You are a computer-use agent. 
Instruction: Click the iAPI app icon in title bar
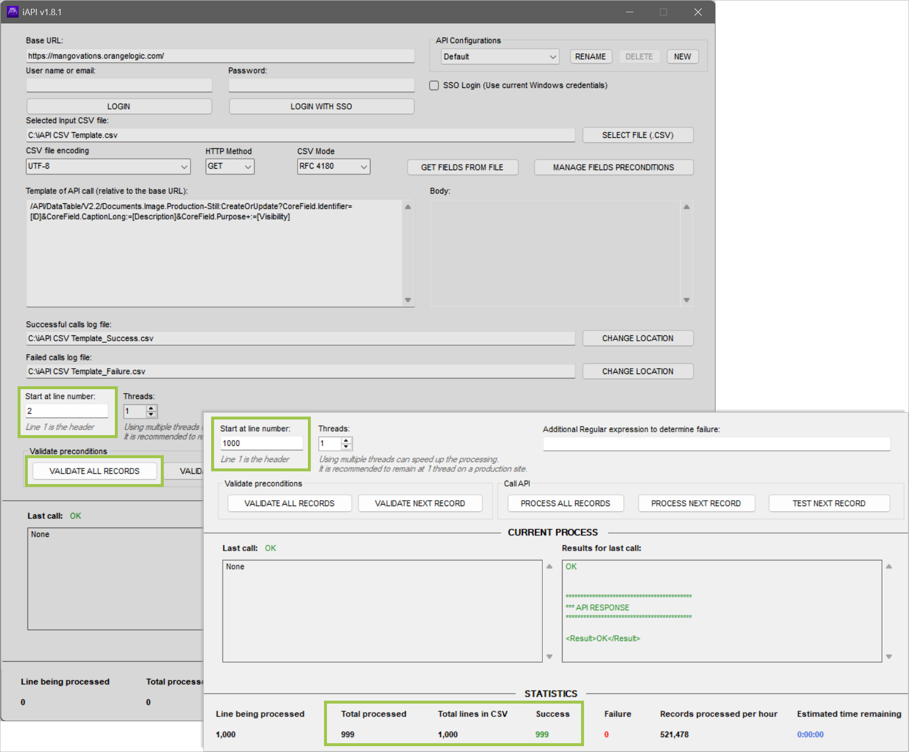click(x=13, y=12)
